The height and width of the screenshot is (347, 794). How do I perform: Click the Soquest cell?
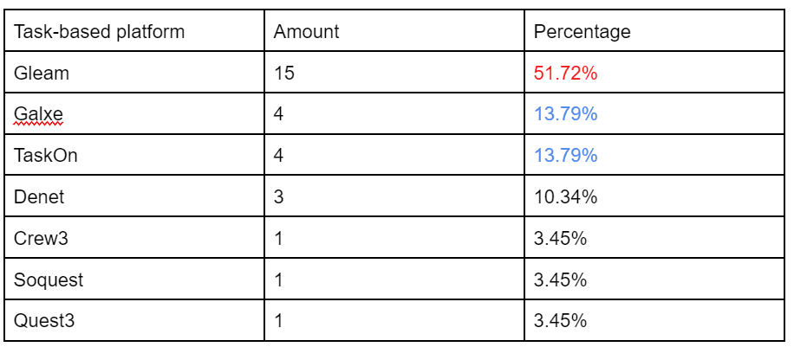134,279
